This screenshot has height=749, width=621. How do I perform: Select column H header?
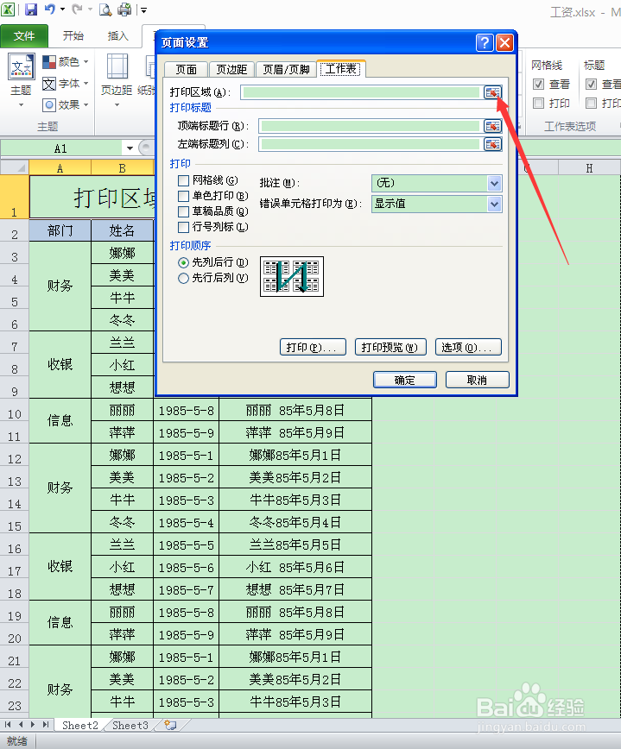(x=589, y=168)
